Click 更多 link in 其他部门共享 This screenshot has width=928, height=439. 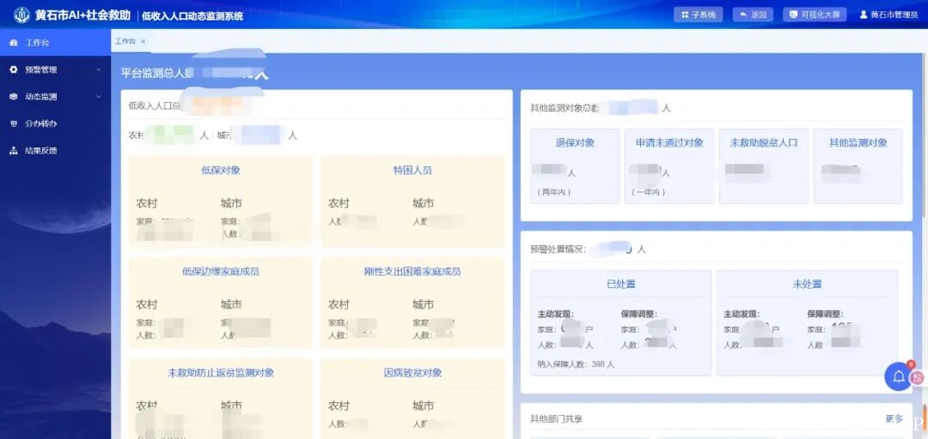coord(894,418)
